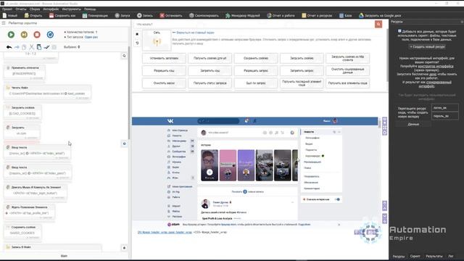Click the Остановить toolbar button
The height and width of the screenshot is (261, 464).
click(171, 15)
